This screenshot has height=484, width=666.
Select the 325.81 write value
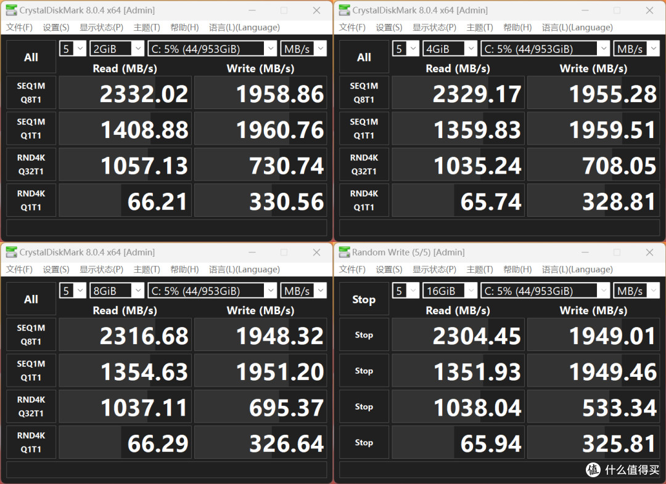click(x=593, y=442)
